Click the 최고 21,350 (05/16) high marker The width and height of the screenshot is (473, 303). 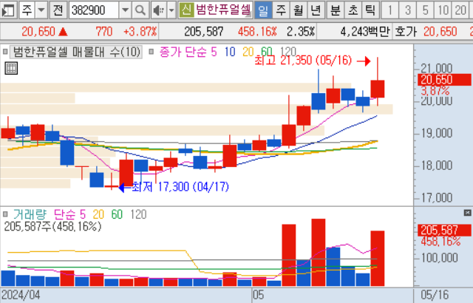[x=303, y=61]
